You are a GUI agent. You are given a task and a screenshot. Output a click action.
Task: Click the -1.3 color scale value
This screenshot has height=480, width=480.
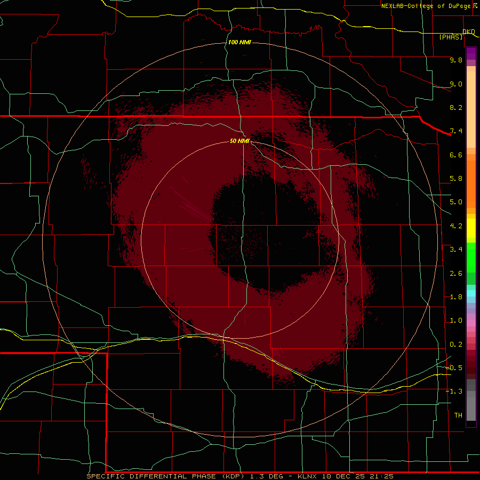pos(454,391)
